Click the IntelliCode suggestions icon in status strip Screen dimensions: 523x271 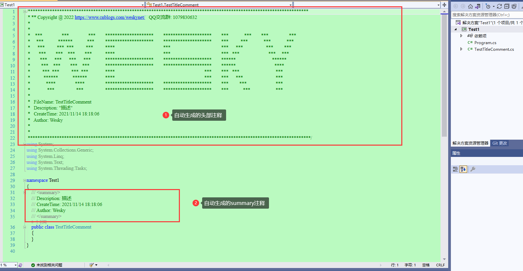point(20,265)
